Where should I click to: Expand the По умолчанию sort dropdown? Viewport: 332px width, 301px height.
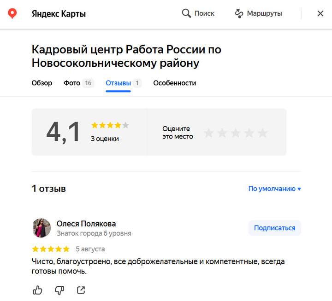[274, 189]
